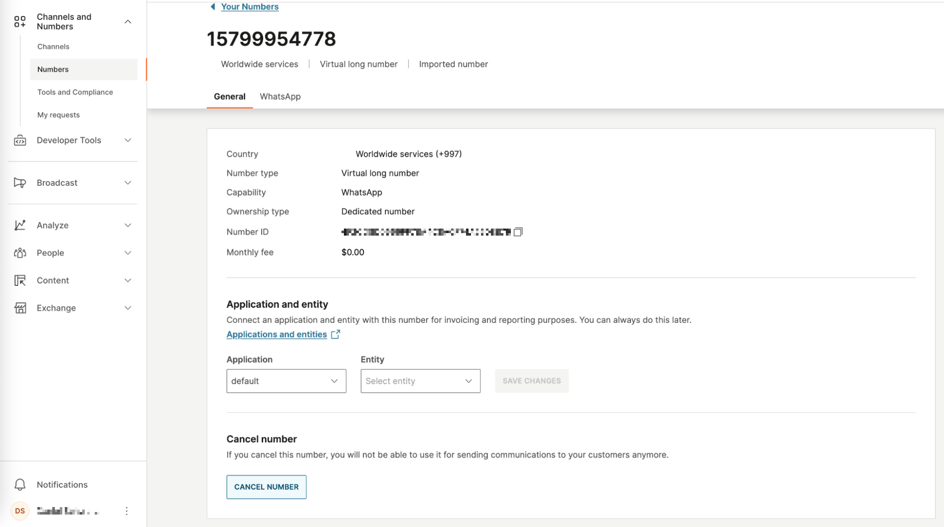Expand the Broadcast section
This screenshot has height=527, width=944.
(x=128, y=183)
